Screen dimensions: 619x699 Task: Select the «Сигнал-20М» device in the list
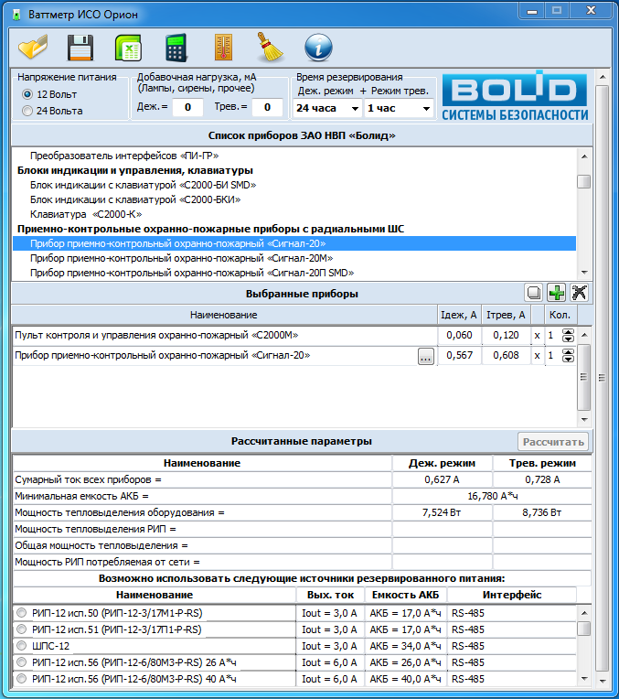tap(178, 258)
